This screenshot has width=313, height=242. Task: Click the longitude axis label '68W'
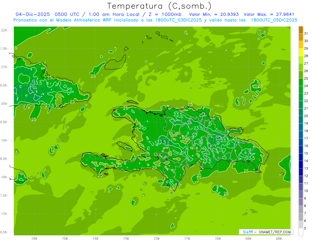[x=279, y=239]
